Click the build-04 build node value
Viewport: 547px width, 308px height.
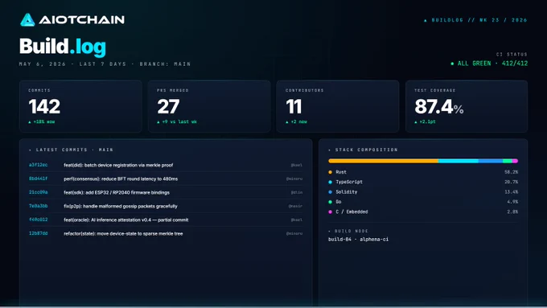tap(358, 240)
